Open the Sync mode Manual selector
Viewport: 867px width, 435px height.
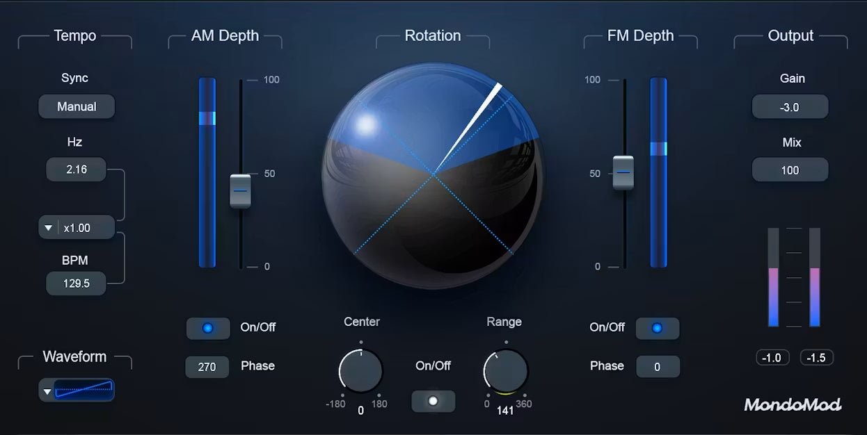77,106
